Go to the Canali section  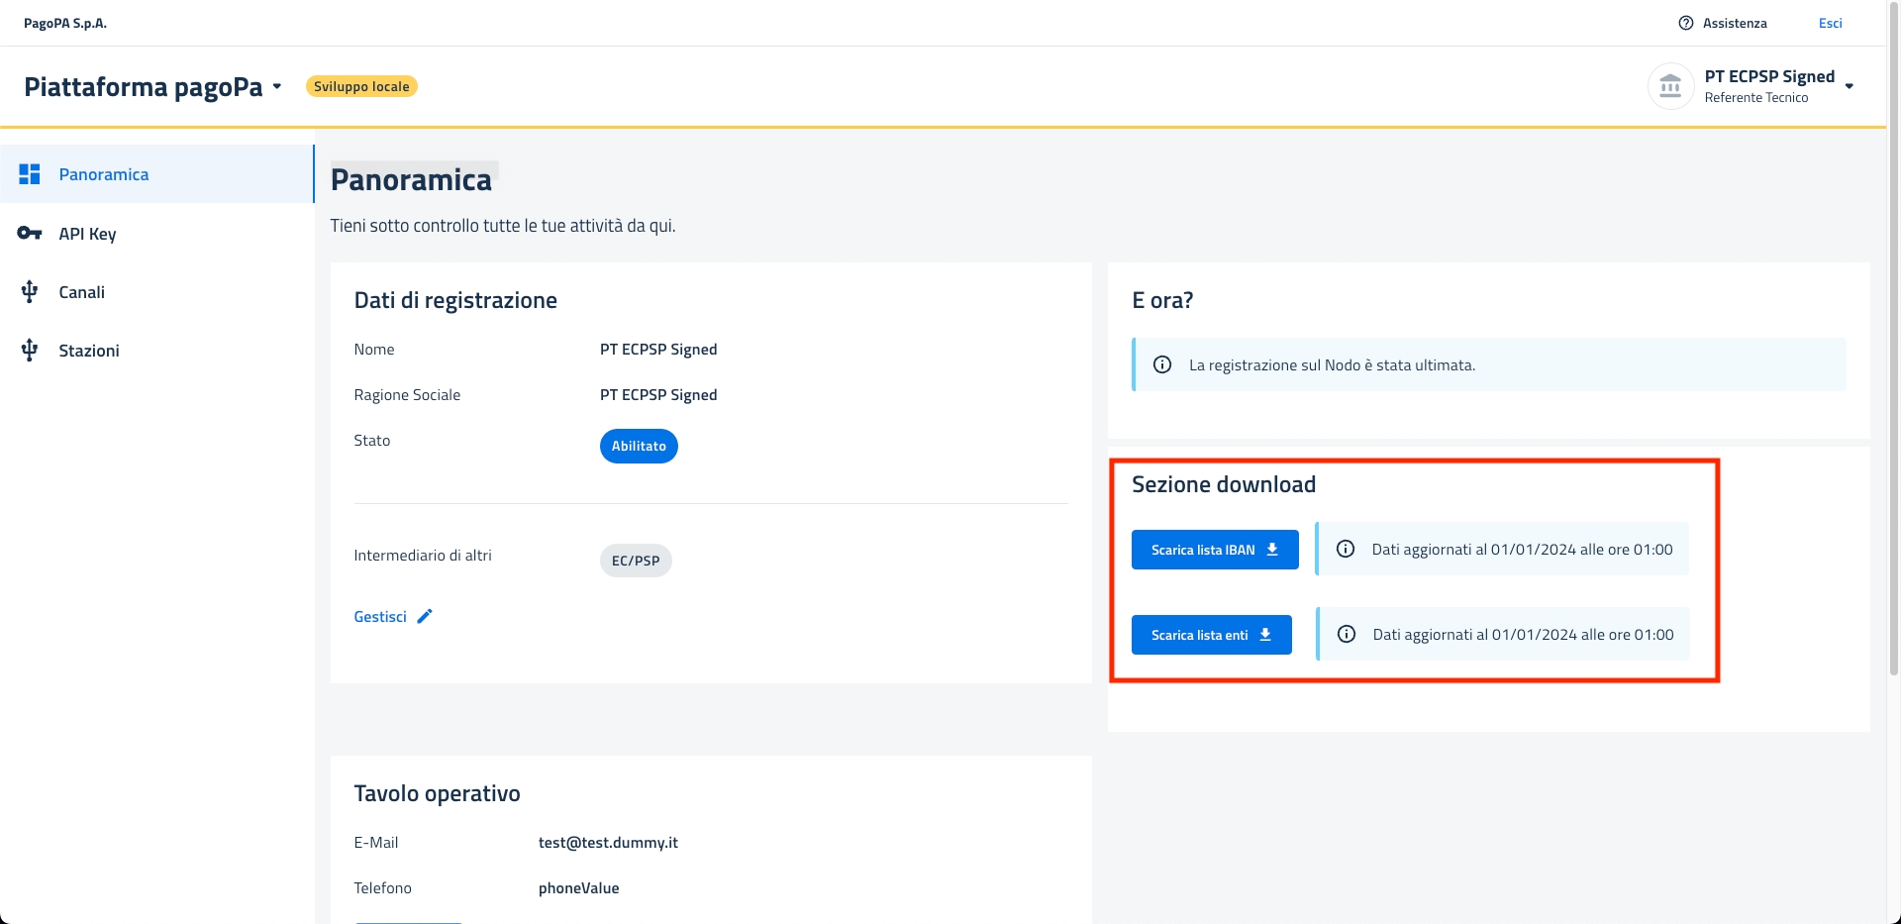(x=81, y=292)
